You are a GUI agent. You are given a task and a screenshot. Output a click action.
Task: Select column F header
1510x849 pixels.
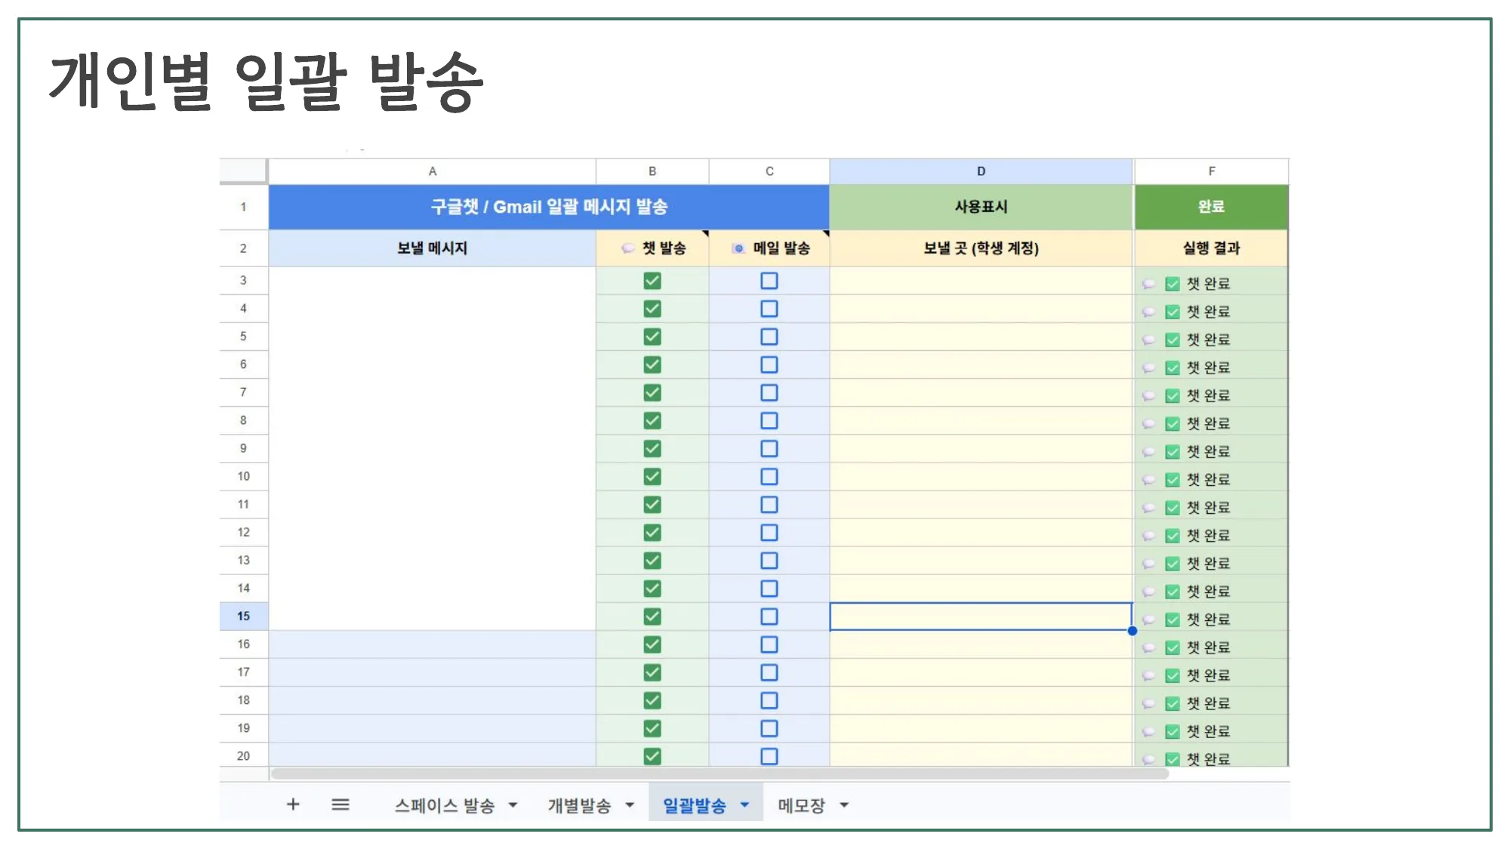pos(1211,171)
